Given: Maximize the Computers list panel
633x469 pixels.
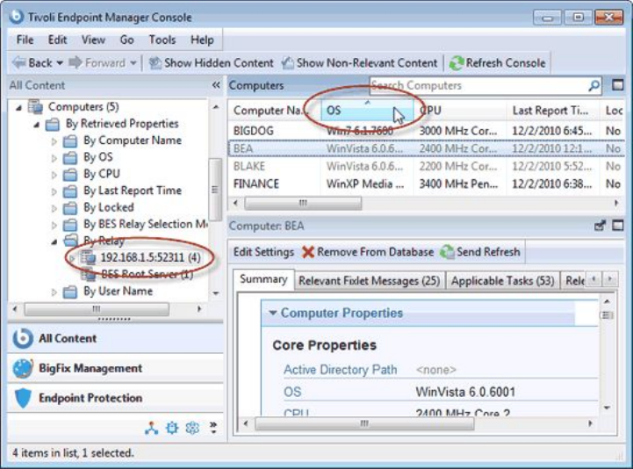Looking at the screenshot, I should [617, 85].
